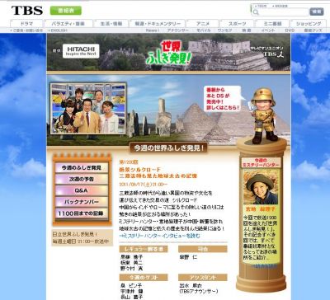
Task: Click the cast group photo thumbnail
Action: (x=88, y=109)
